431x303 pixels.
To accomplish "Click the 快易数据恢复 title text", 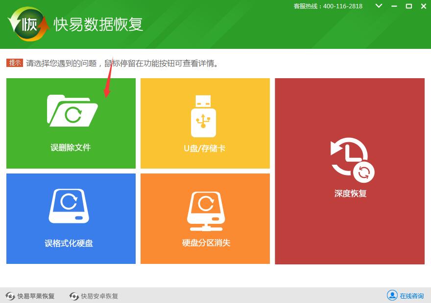I will [x=98, y=24].
